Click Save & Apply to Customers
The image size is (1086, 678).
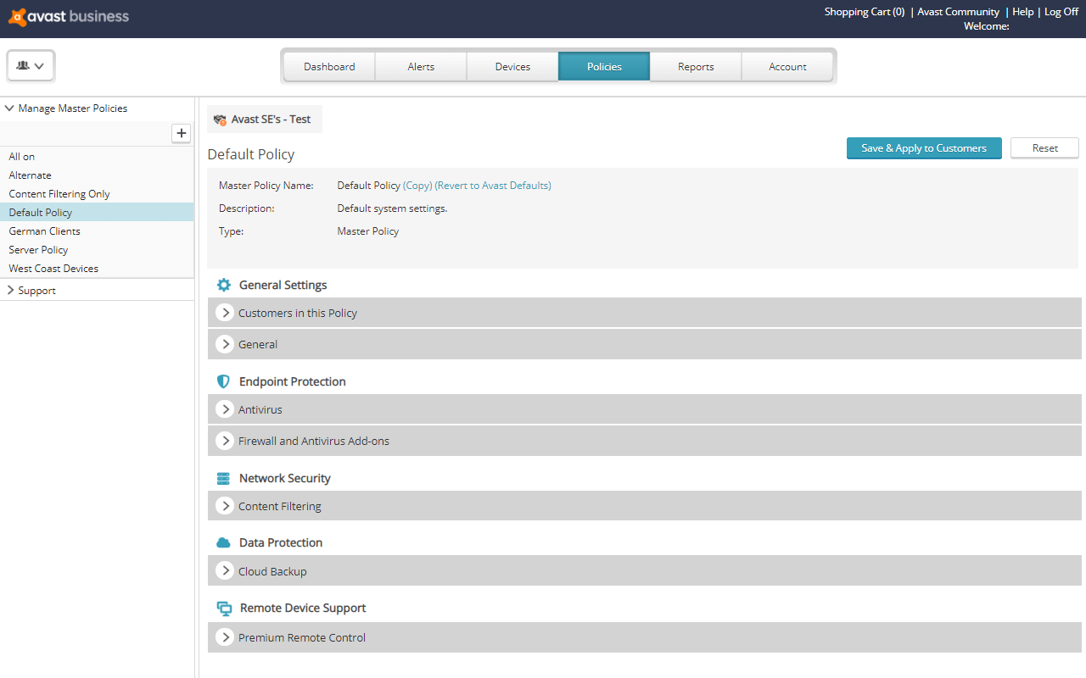click(x=924, y=147)
